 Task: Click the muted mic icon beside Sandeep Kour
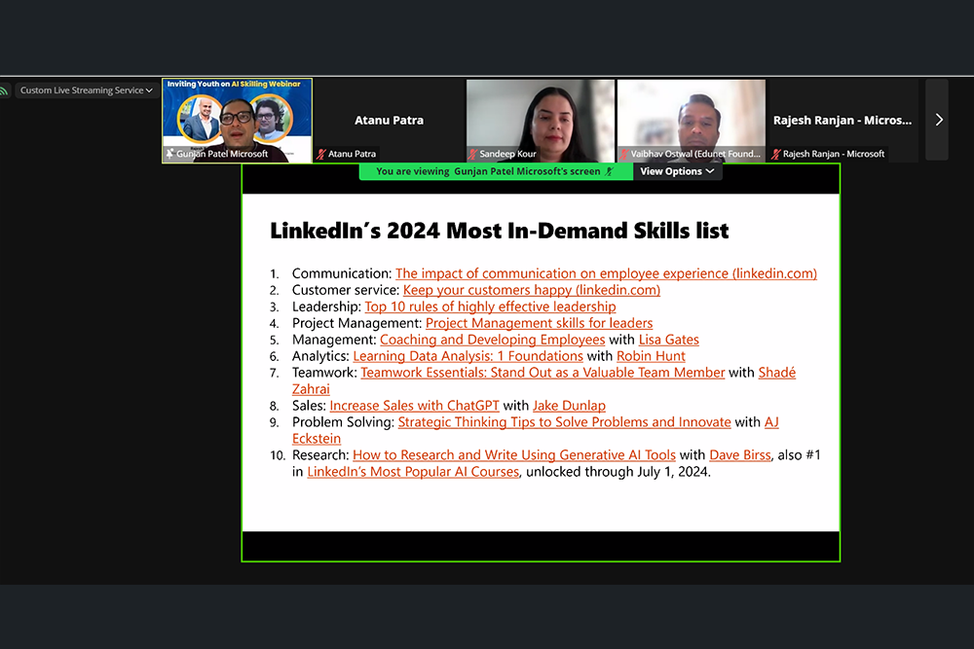click(472, 154)
